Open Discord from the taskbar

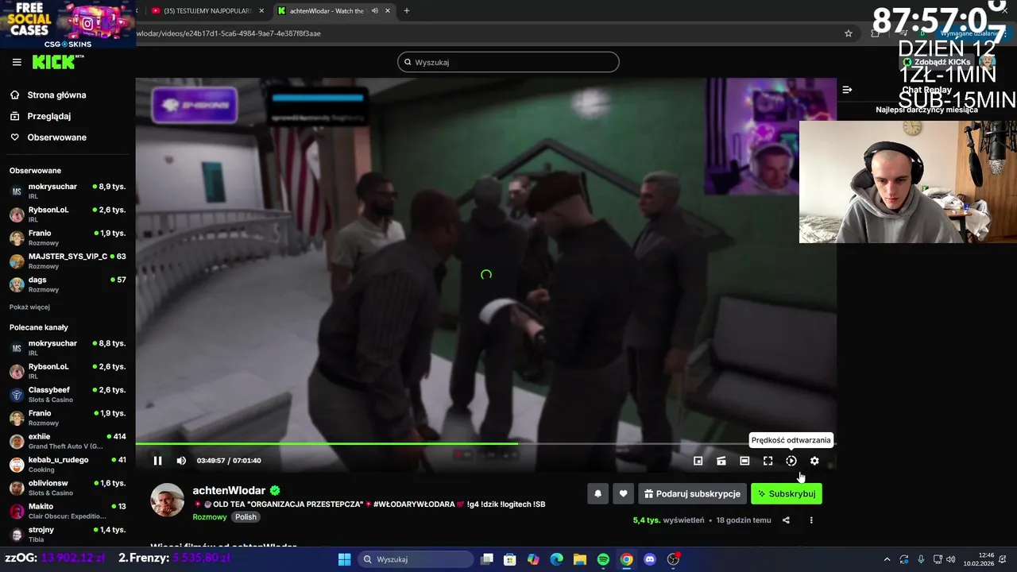[650, 559]
